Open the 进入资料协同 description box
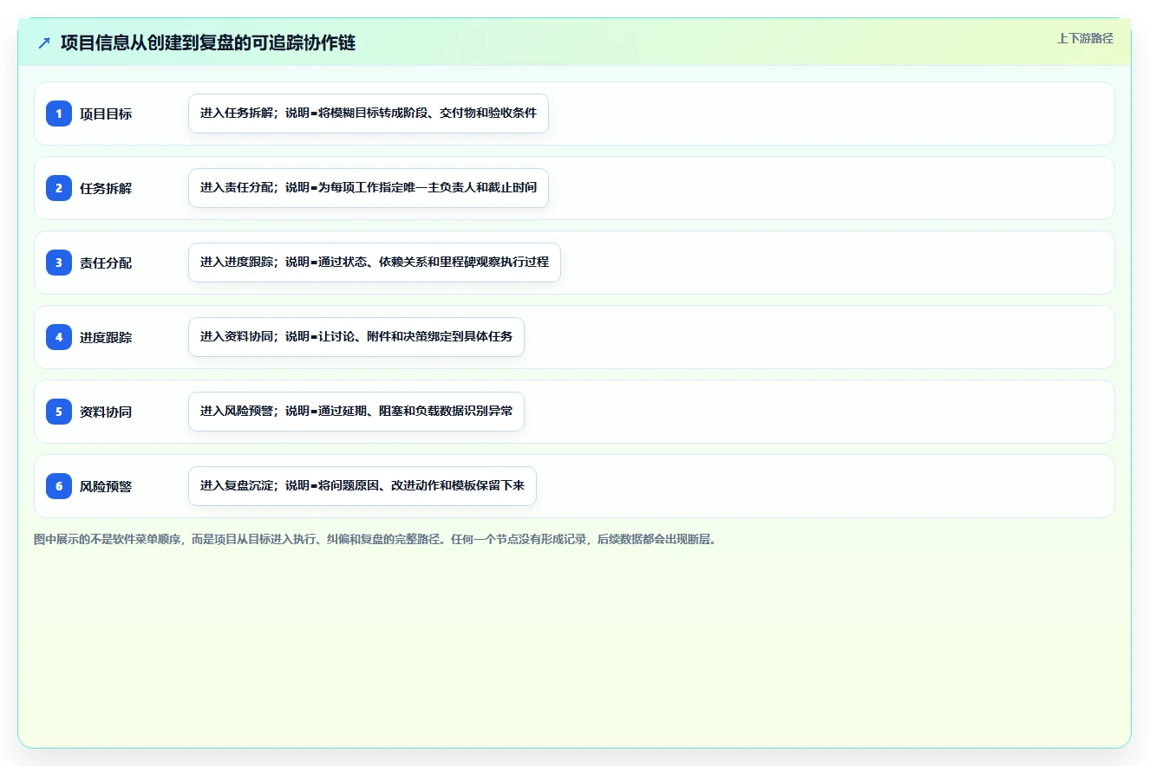The width and height of the screenshot is (1149, 766). point(356,337)
